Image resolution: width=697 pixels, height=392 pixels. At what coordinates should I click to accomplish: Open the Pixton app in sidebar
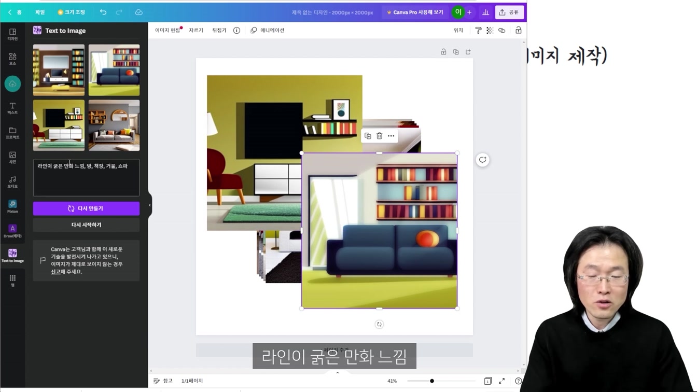tap(12, 206)
